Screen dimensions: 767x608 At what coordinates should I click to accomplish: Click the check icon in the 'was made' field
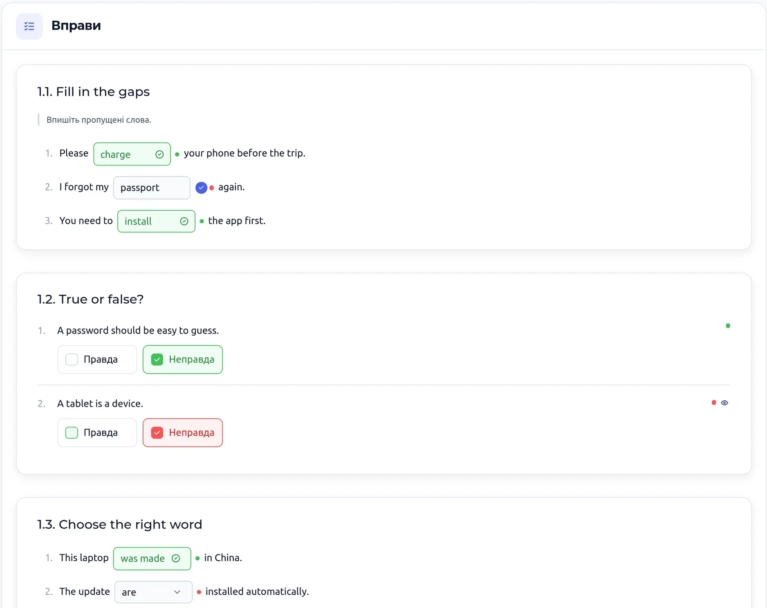click(x=176, y=558)
